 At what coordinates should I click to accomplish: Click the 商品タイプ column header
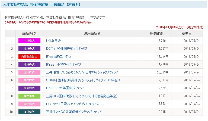tap(29, 33)
